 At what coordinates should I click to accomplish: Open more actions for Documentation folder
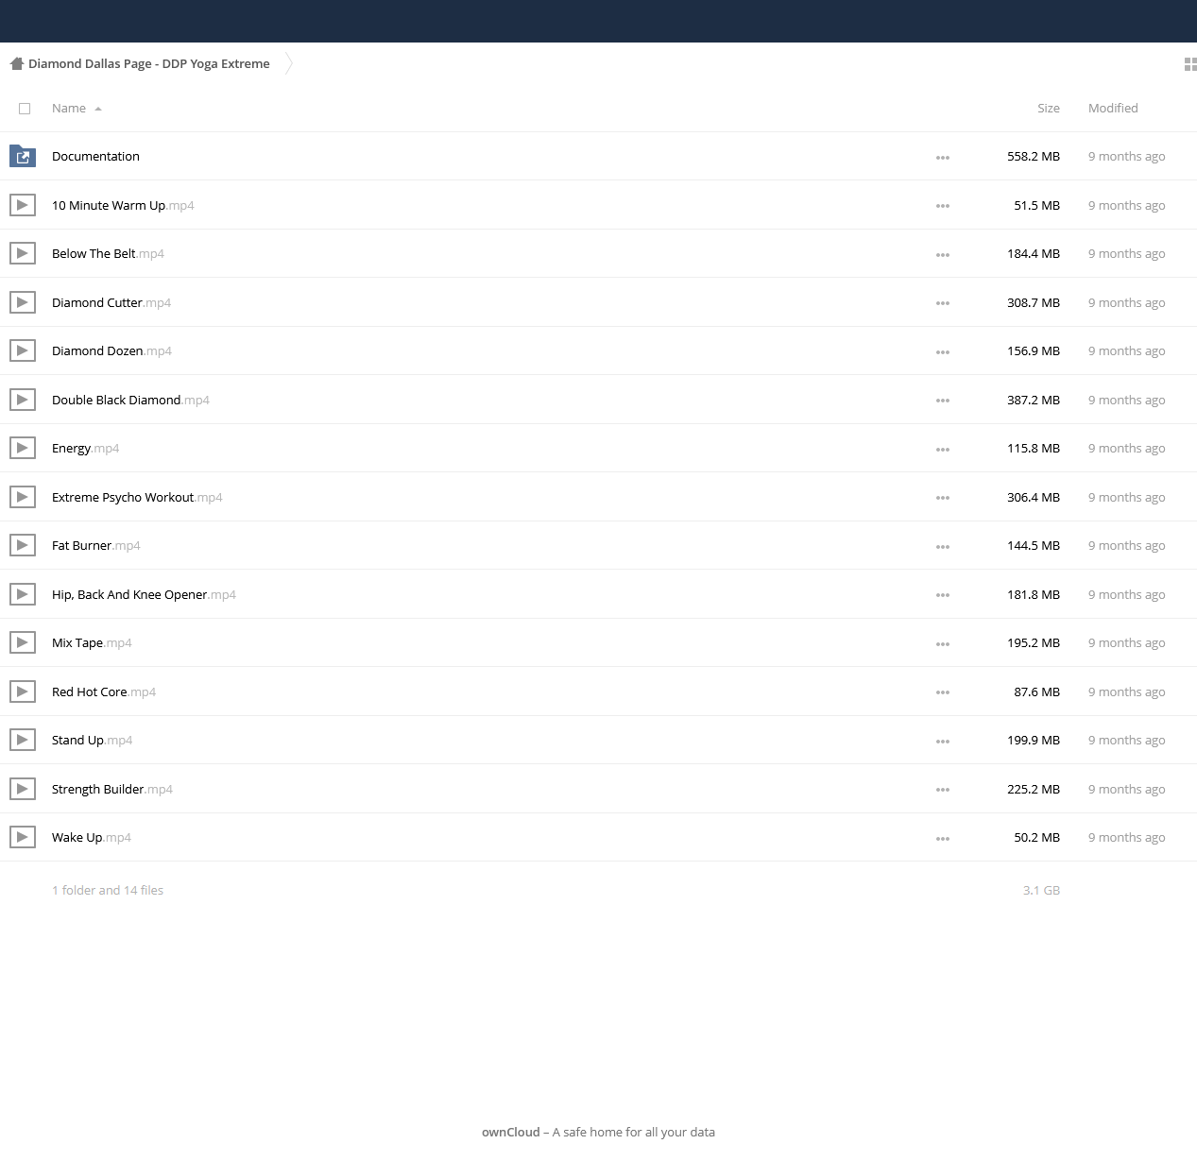943,158
